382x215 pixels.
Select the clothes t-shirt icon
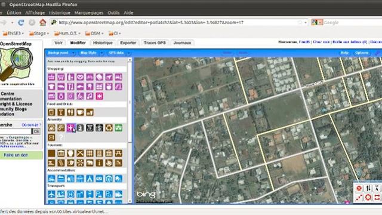point(51,87)
